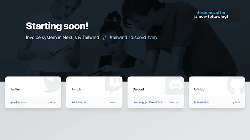Image resolution: width=250 pixels, height=140 pixels.
Task: Select the Twitch card title
Action: click(76, 89)
